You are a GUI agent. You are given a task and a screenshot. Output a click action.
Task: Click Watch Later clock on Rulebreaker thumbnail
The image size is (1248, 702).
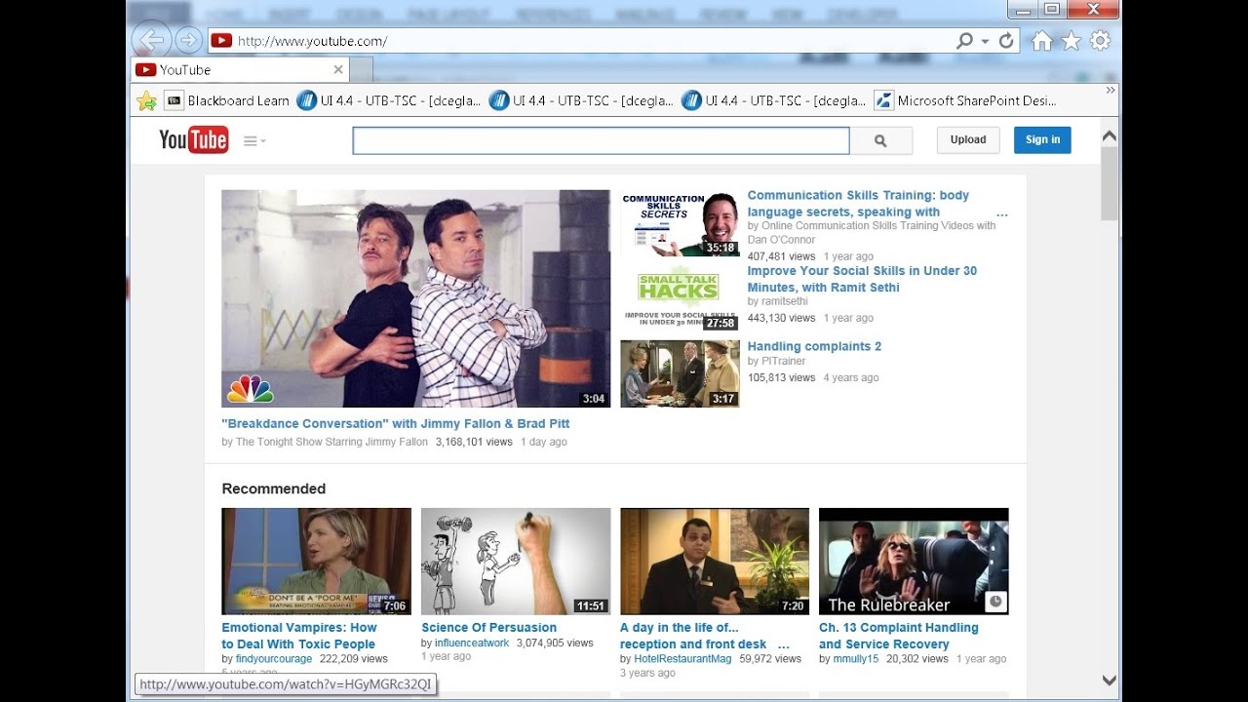995,601
